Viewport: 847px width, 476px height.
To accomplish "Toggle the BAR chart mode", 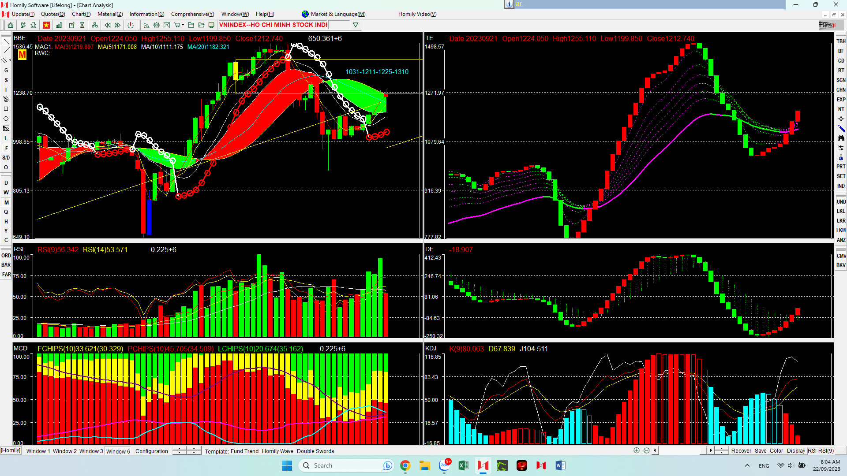I will (6, 265).
